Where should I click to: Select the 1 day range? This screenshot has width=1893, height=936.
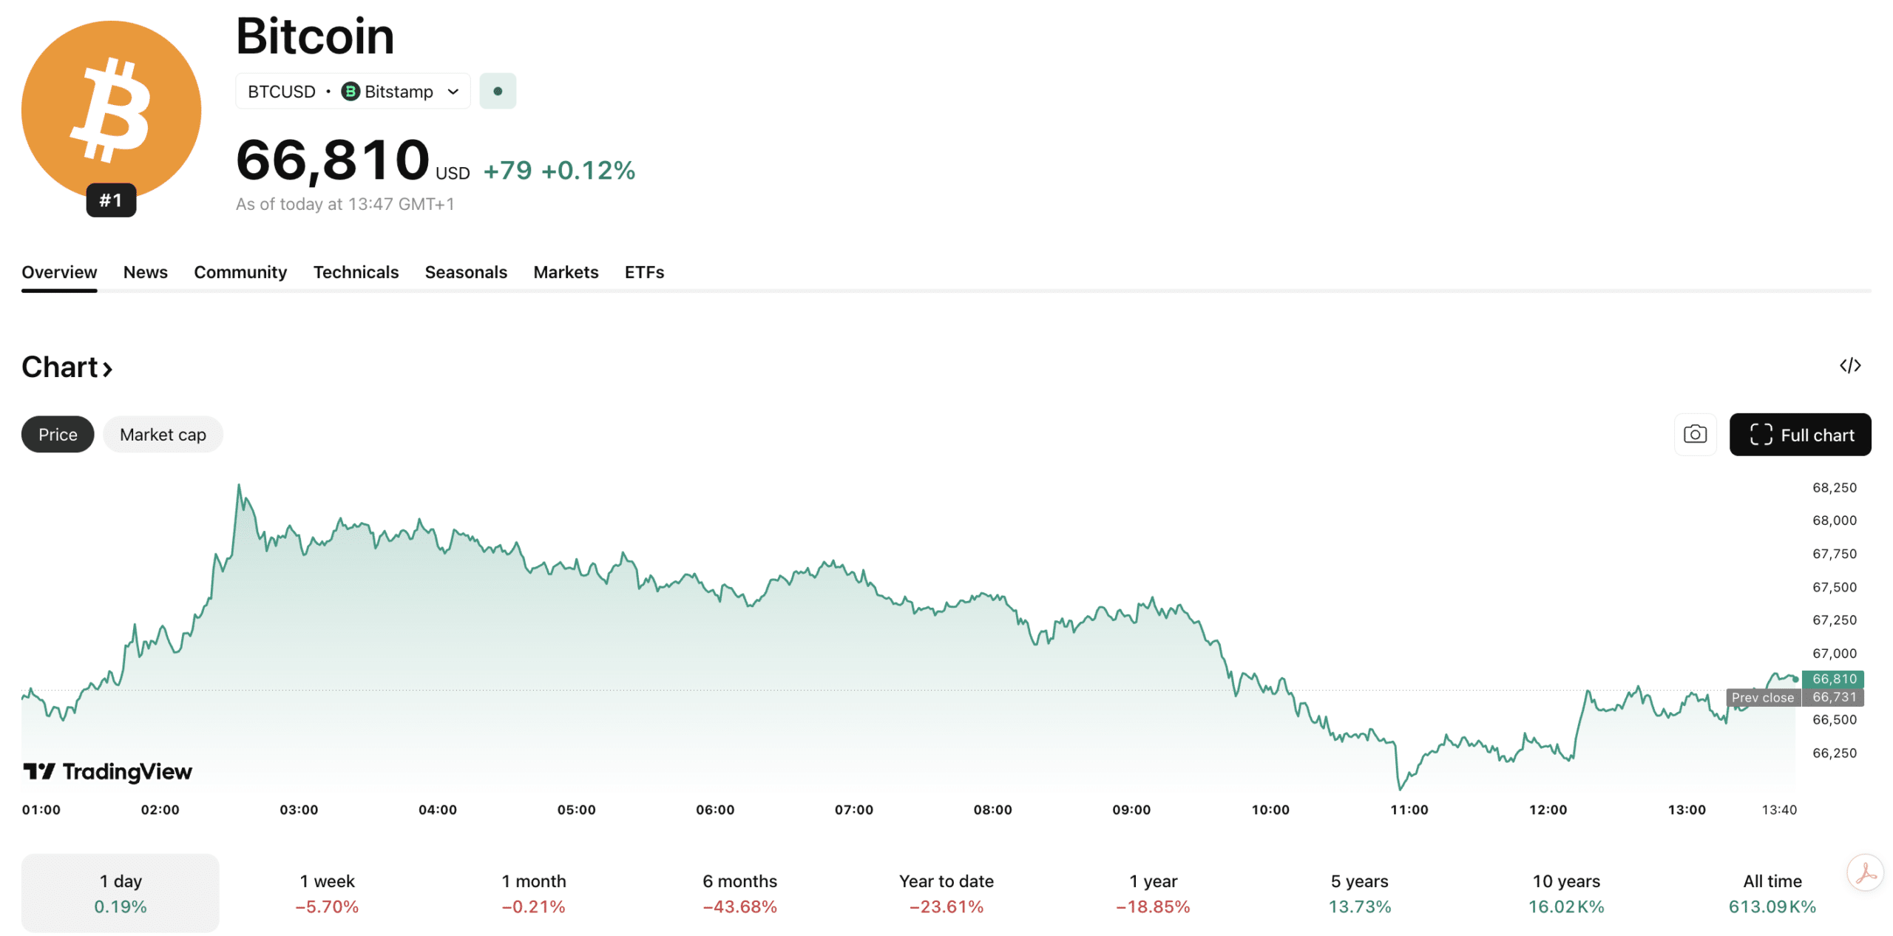[121, 892]
